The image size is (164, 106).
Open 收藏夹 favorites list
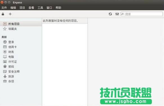[x=13, y=29]
